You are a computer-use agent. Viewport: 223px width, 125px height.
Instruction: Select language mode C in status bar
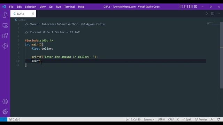point(178,119)
